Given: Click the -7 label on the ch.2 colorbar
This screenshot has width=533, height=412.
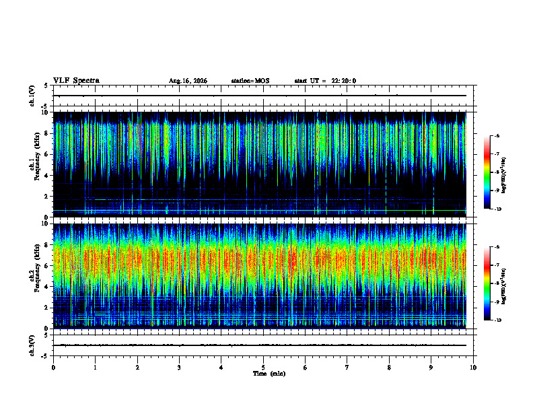Looking at the screenshot, I should click(x=497, y=265).
